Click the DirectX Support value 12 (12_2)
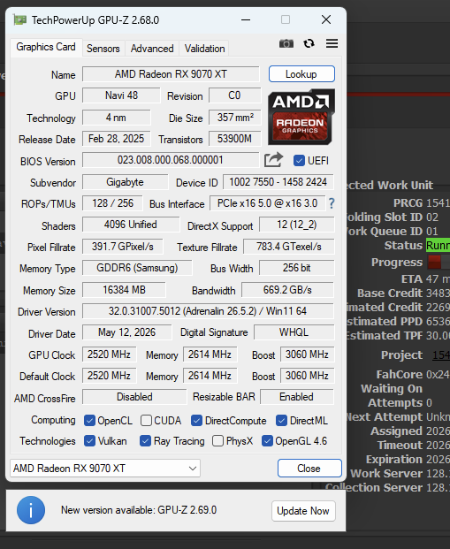450x549 pixels. pyautogui.click(x=297, y=225)
